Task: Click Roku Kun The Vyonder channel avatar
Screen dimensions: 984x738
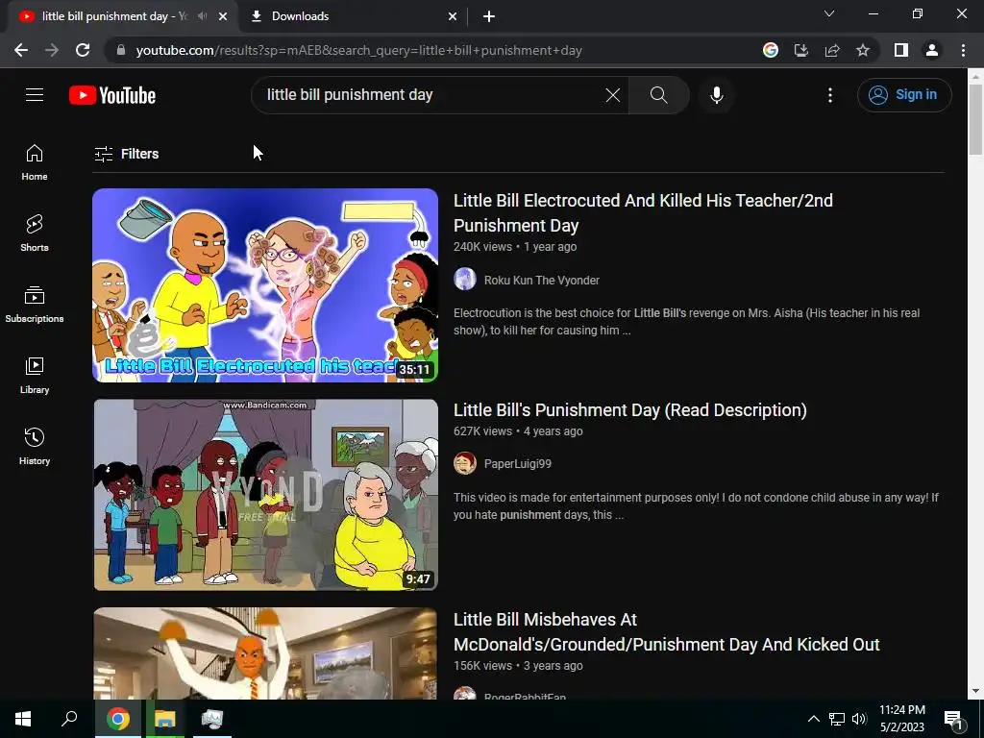Action: point(465,279)
